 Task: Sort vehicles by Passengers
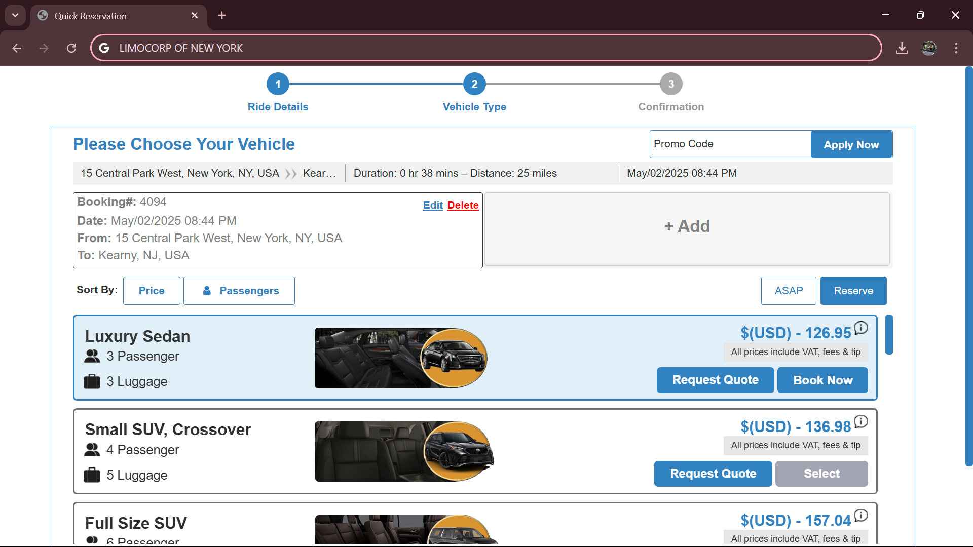point(239,291)
